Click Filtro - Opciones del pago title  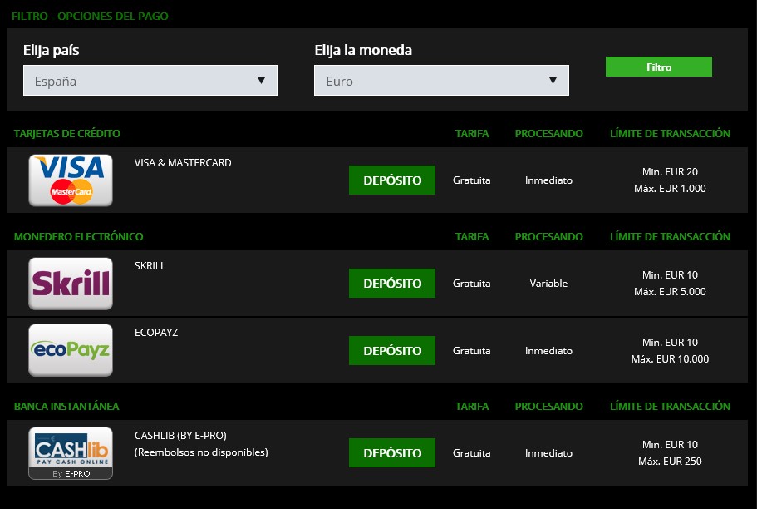[x=90, y=16]
